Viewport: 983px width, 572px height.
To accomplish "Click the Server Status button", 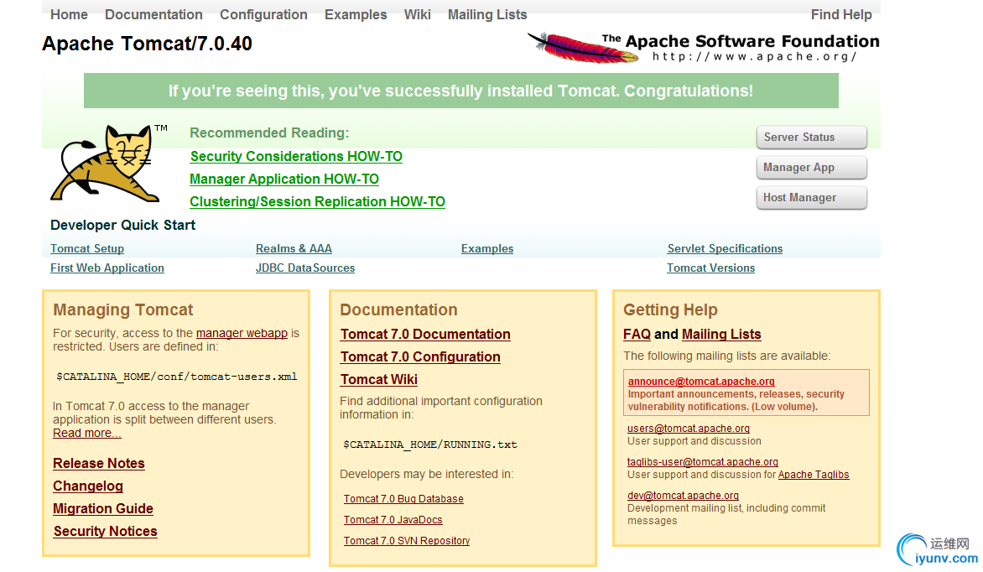I will pyautogui.click(x=811, y=137).
